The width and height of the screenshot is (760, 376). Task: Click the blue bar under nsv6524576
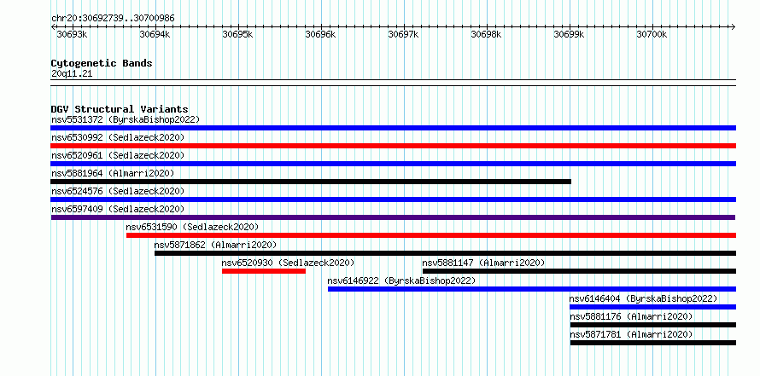(393, 200)
